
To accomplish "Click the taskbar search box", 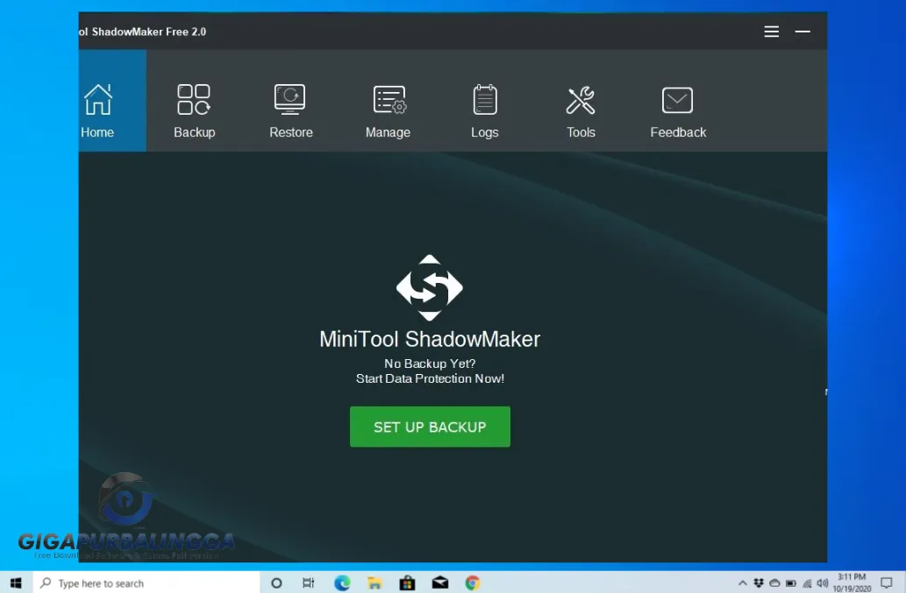I will click(146, 582).
